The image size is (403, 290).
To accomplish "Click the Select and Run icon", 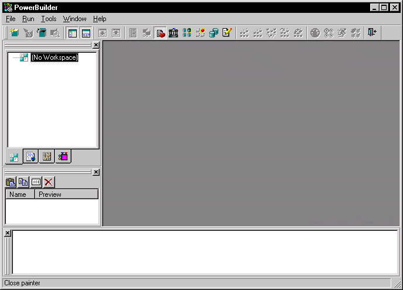I will click(x=356, y=33).
